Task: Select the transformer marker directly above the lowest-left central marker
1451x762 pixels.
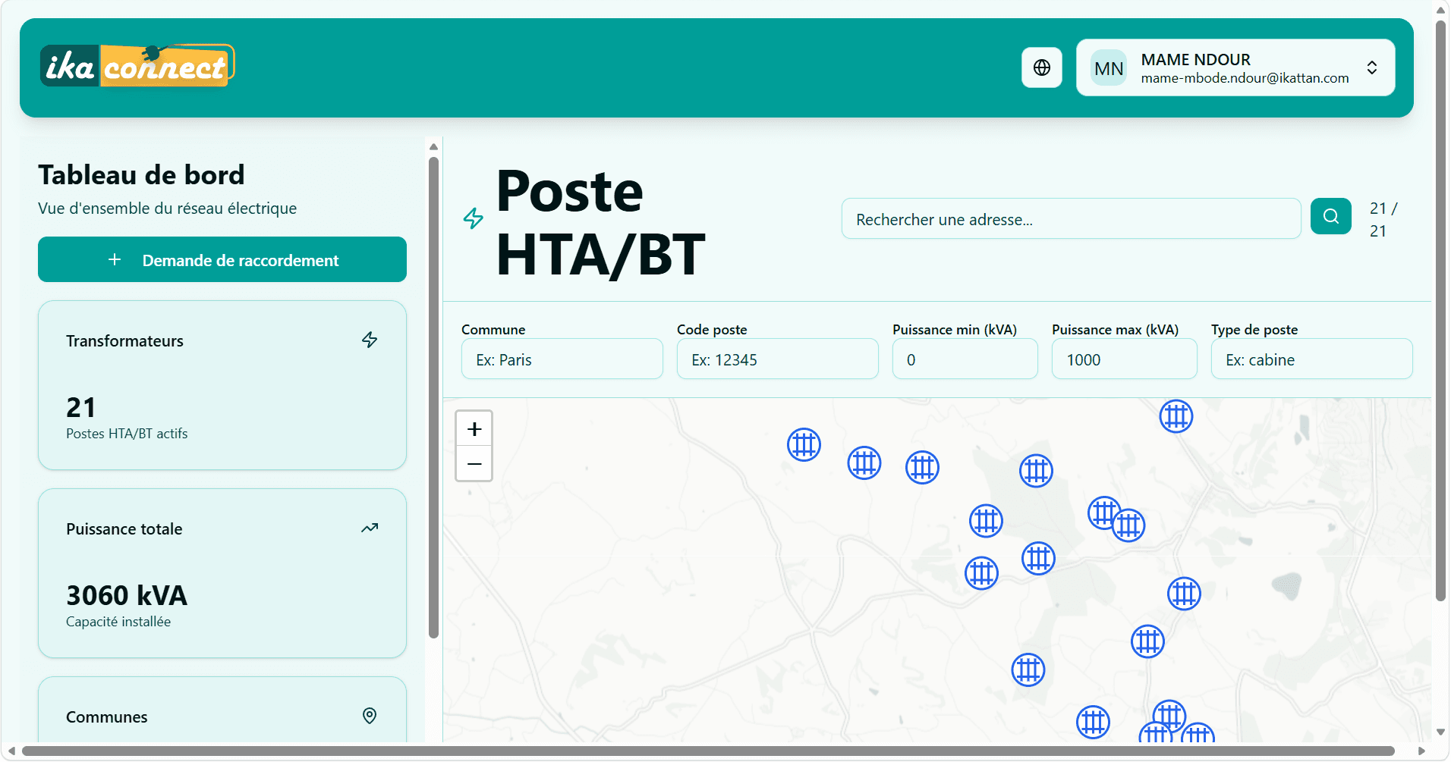Action: point(987,521)
